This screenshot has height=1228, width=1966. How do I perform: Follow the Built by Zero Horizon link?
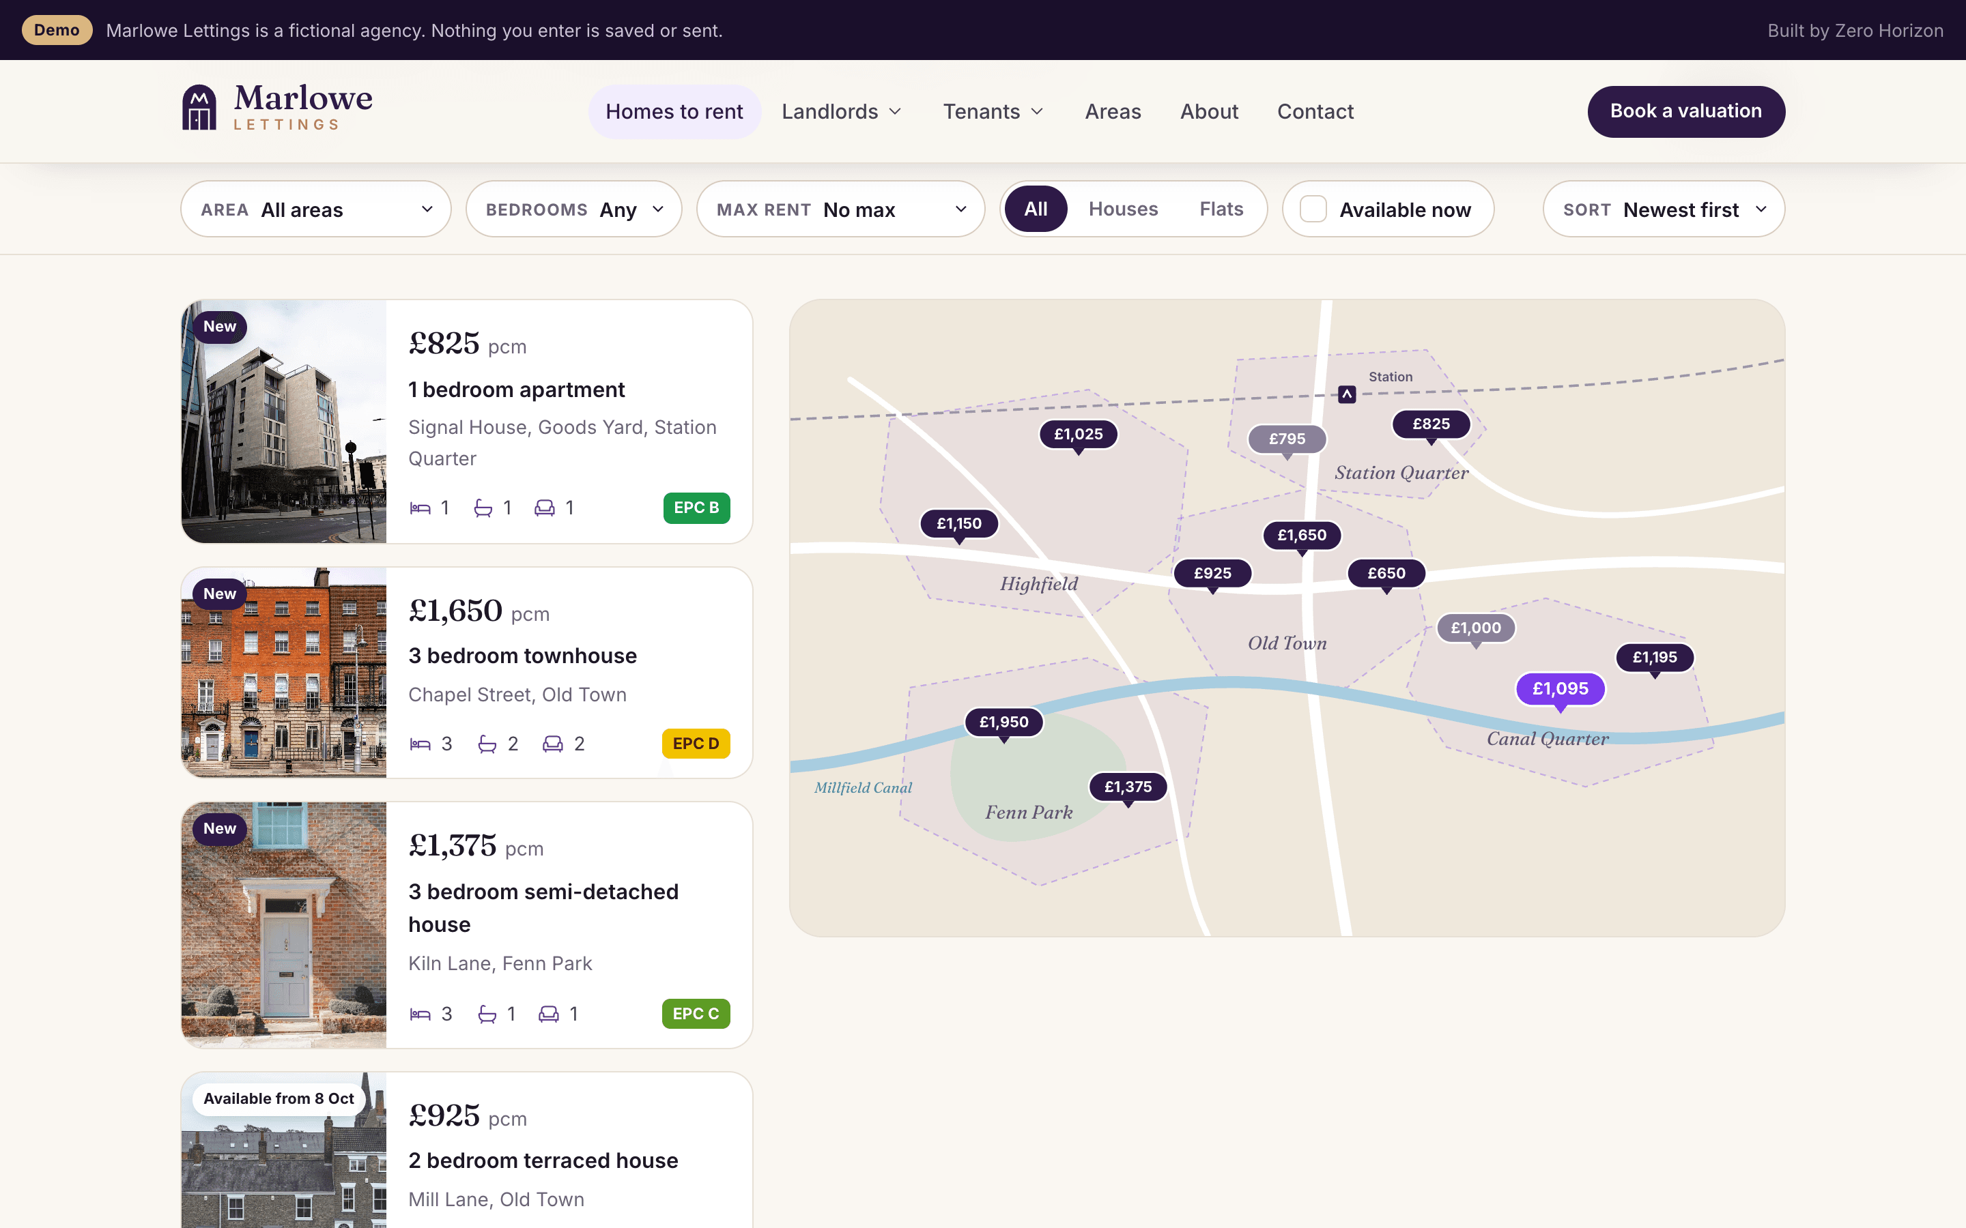click(1855, 31)
